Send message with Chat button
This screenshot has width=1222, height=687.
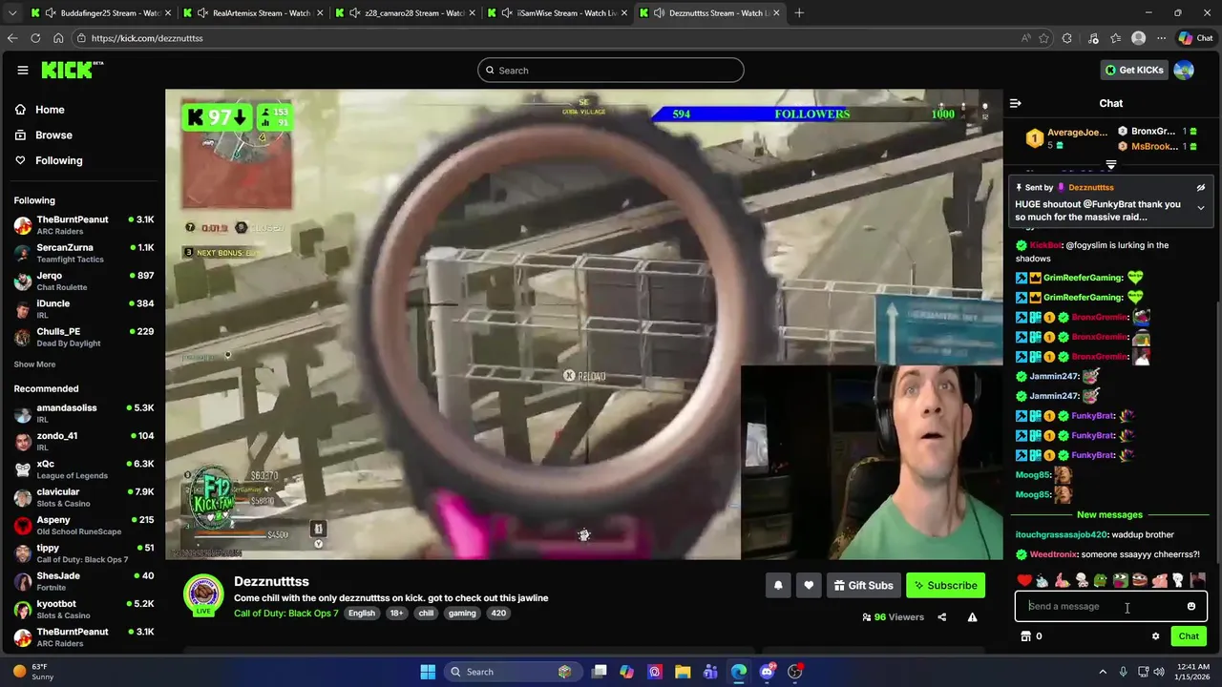pos(1189,636)
